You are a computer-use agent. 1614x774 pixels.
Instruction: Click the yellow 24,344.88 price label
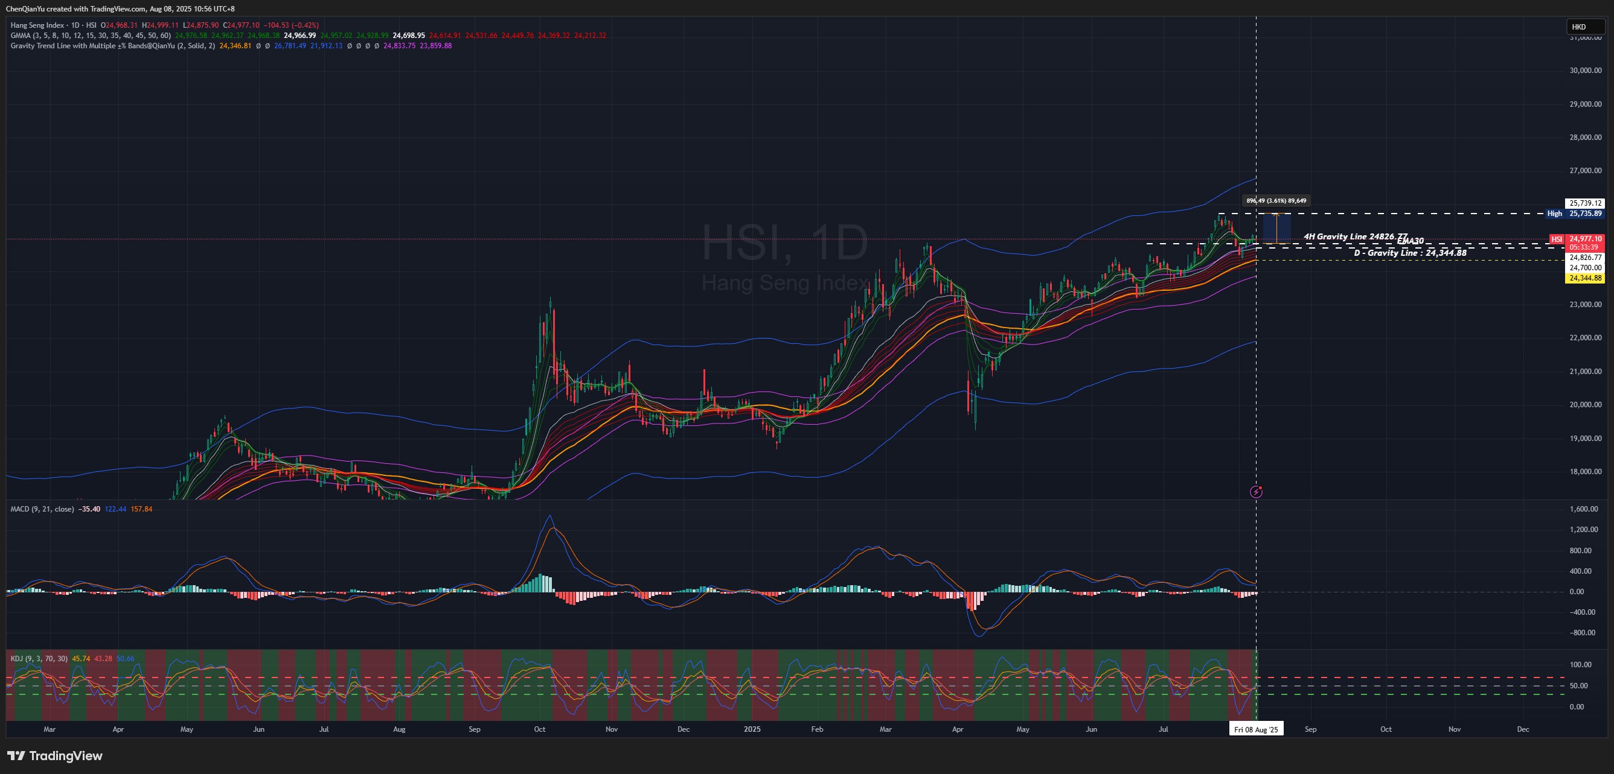pos(1585,278)
